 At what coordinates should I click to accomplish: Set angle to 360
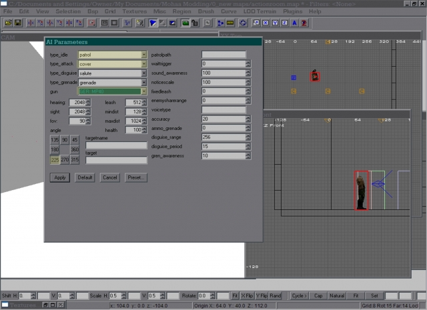pyautogui.click(x=75, y=149)
